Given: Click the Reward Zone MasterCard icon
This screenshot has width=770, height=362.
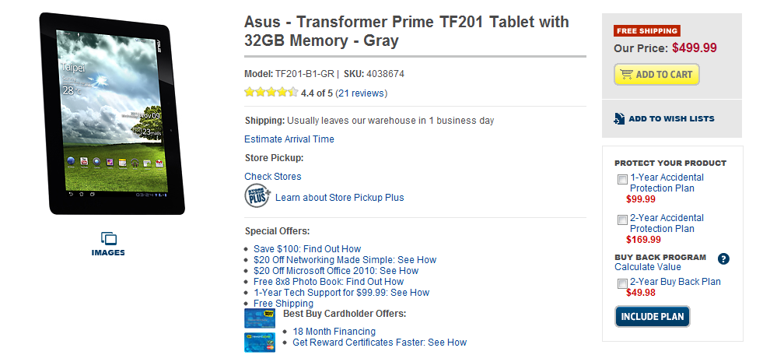Looking at the screenshot, I should point(259,342).
